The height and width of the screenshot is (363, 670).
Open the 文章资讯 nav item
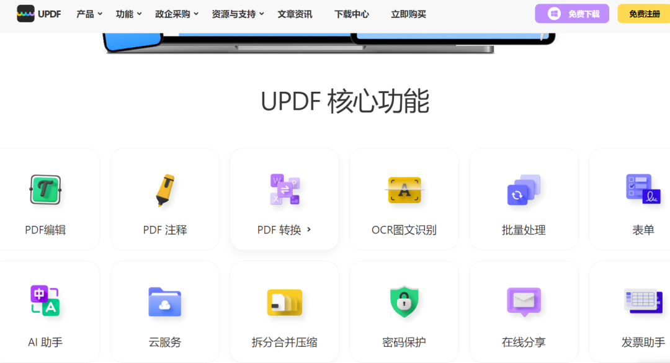click(x=295, y=14)
